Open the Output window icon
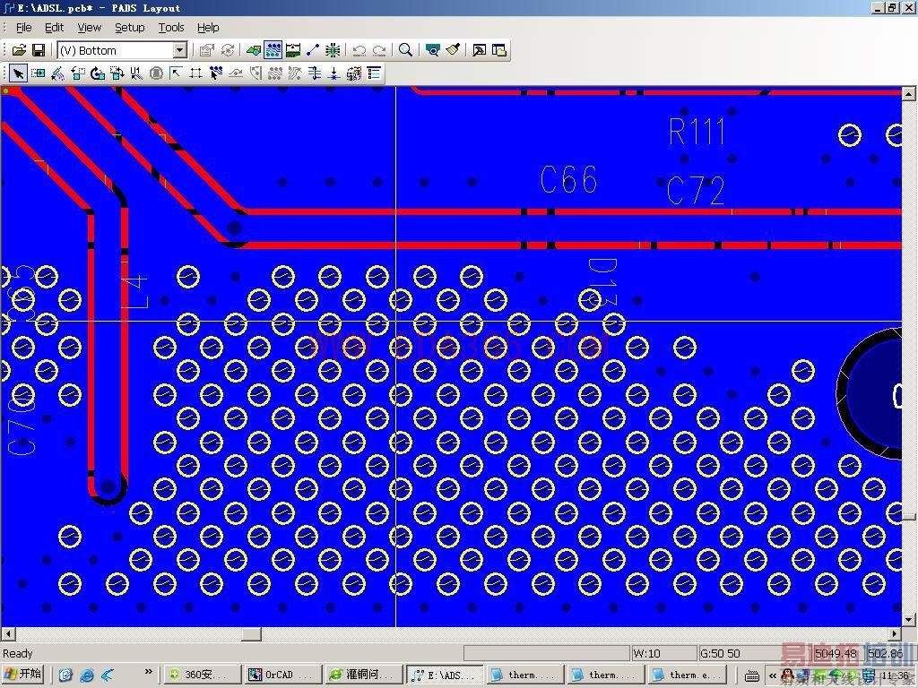This screenshot has width=918, height=688. [479, 50]
